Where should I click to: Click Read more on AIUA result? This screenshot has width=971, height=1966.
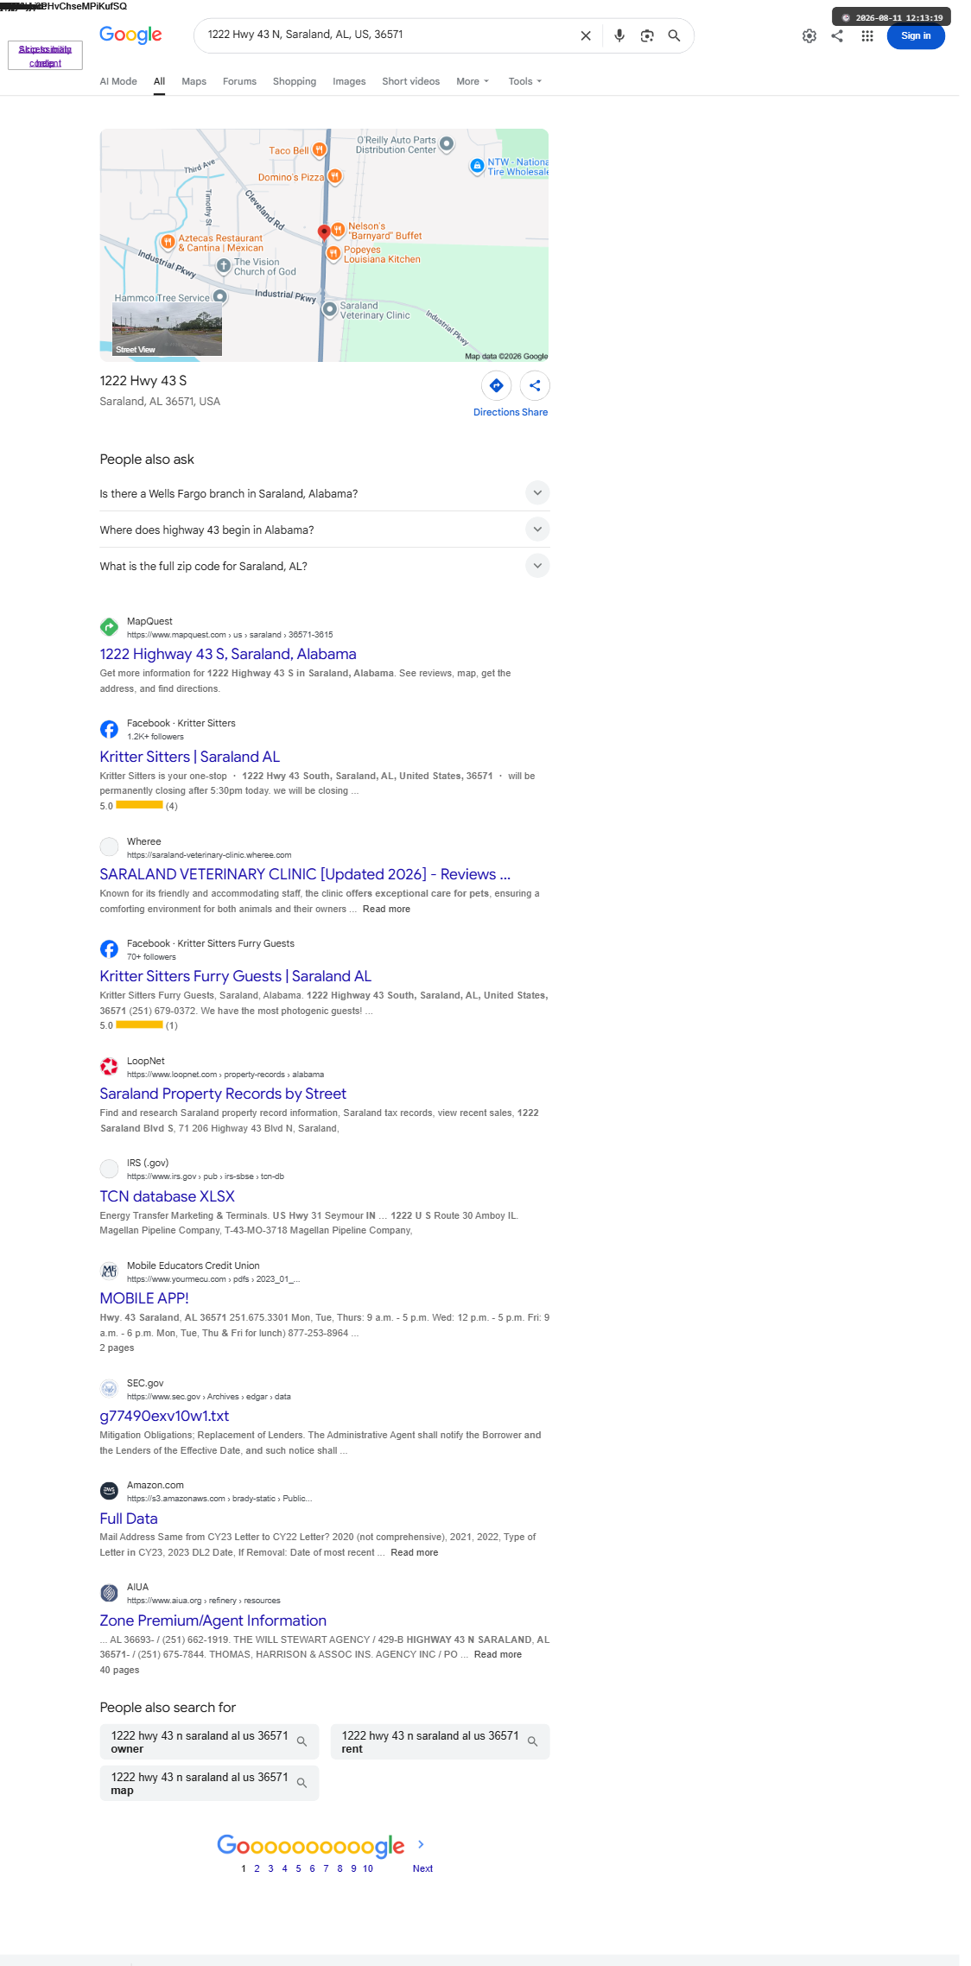498,1654
